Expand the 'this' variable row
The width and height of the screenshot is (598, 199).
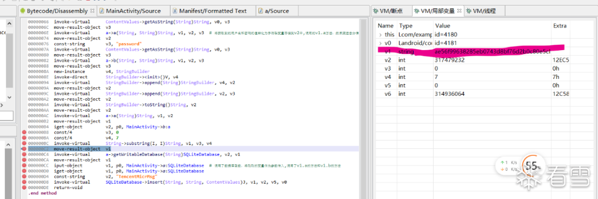380,35
